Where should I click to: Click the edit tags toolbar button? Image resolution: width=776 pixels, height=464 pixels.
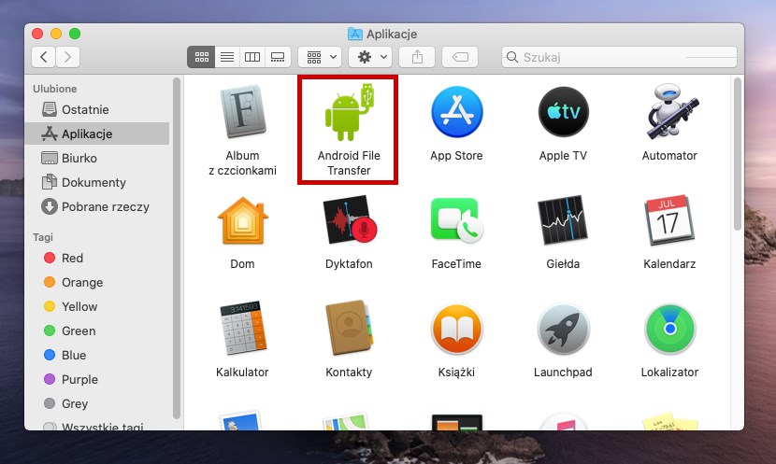pyautogui.click(x=460, y=57)
